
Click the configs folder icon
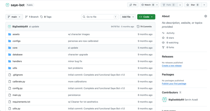click(x=10, y=41)
